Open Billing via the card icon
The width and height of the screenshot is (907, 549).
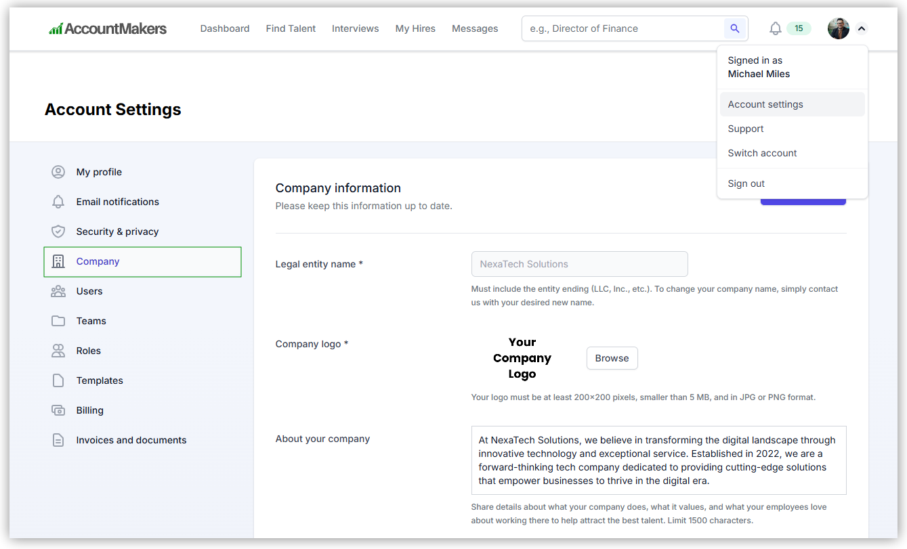(x=58, y=410)
